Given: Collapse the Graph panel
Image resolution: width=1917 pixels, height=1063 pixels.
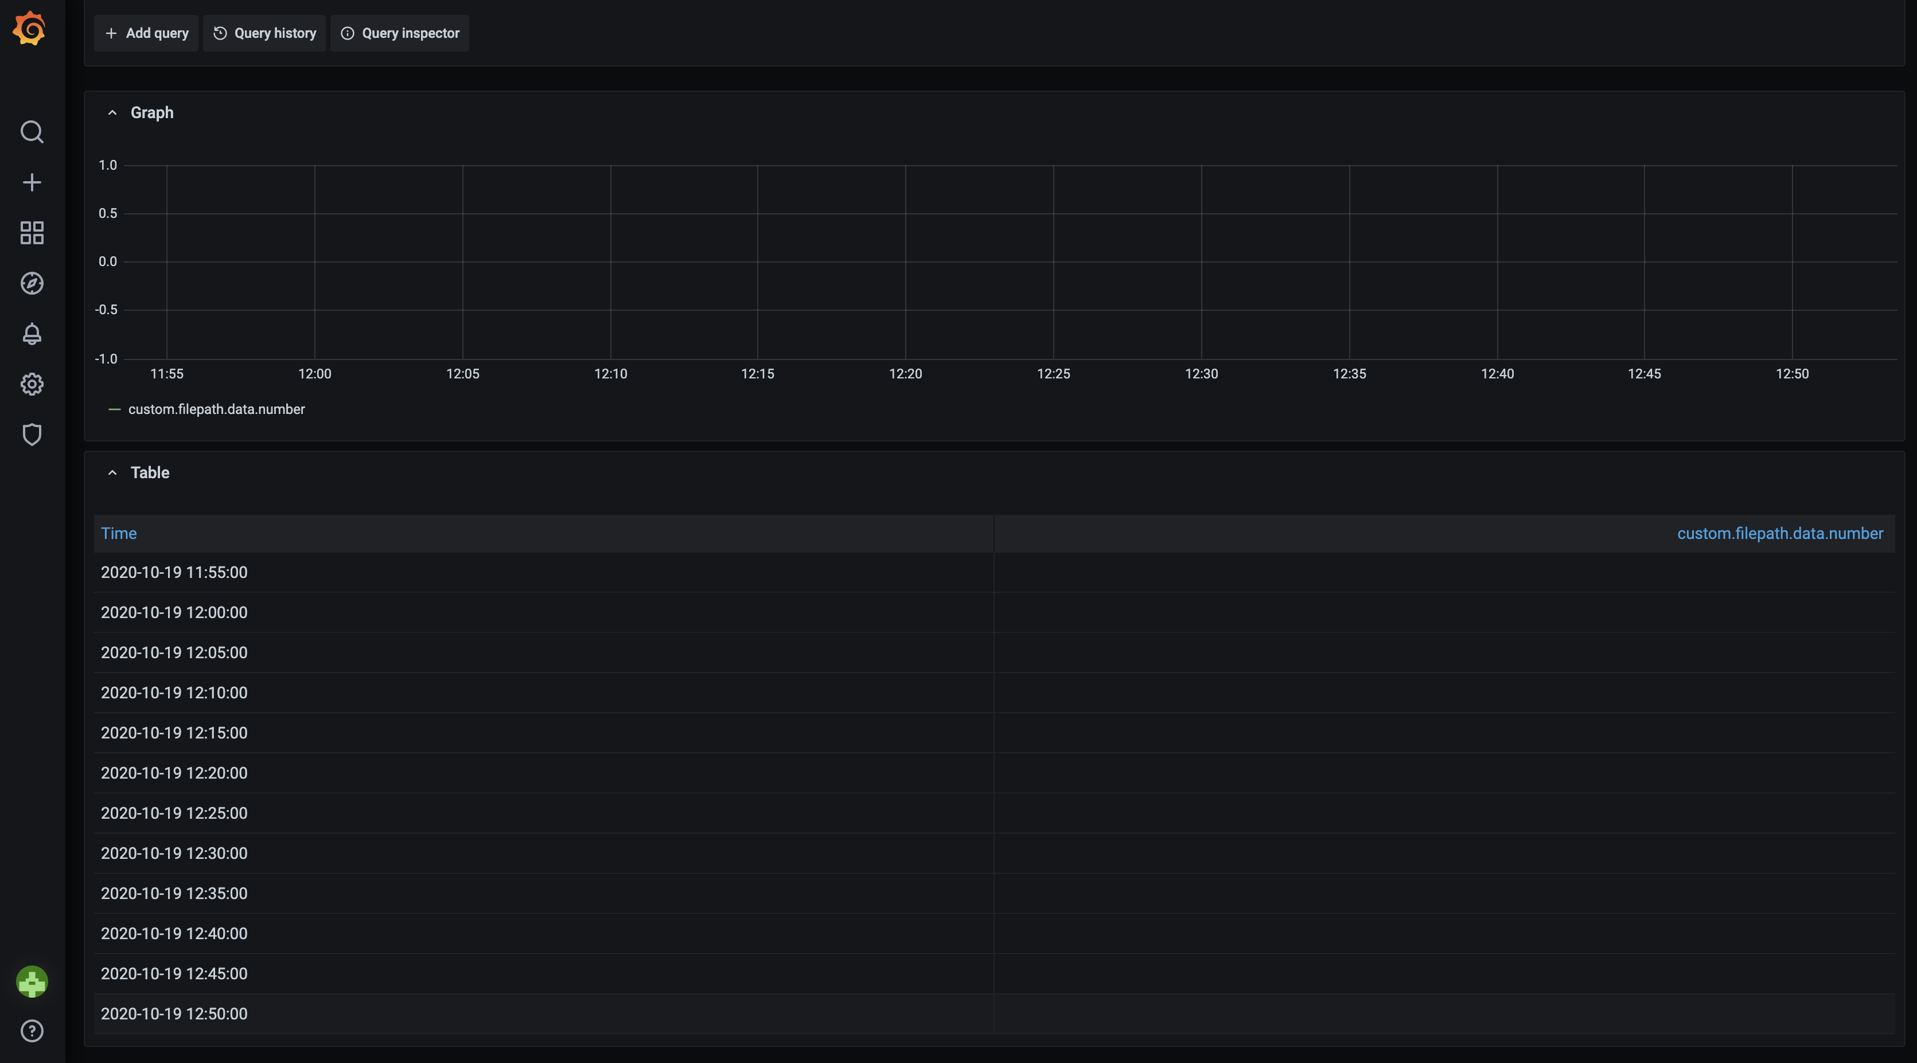Looking at the screenshot, I should (x=112, y=112).
